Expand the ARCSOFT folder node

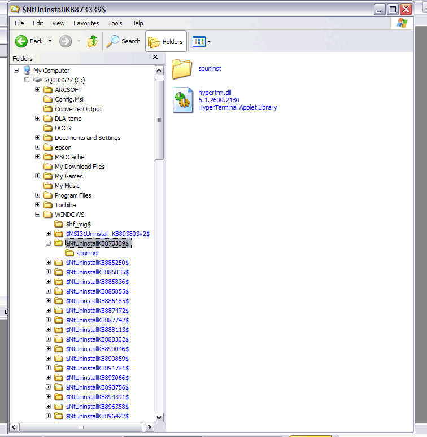37,89
